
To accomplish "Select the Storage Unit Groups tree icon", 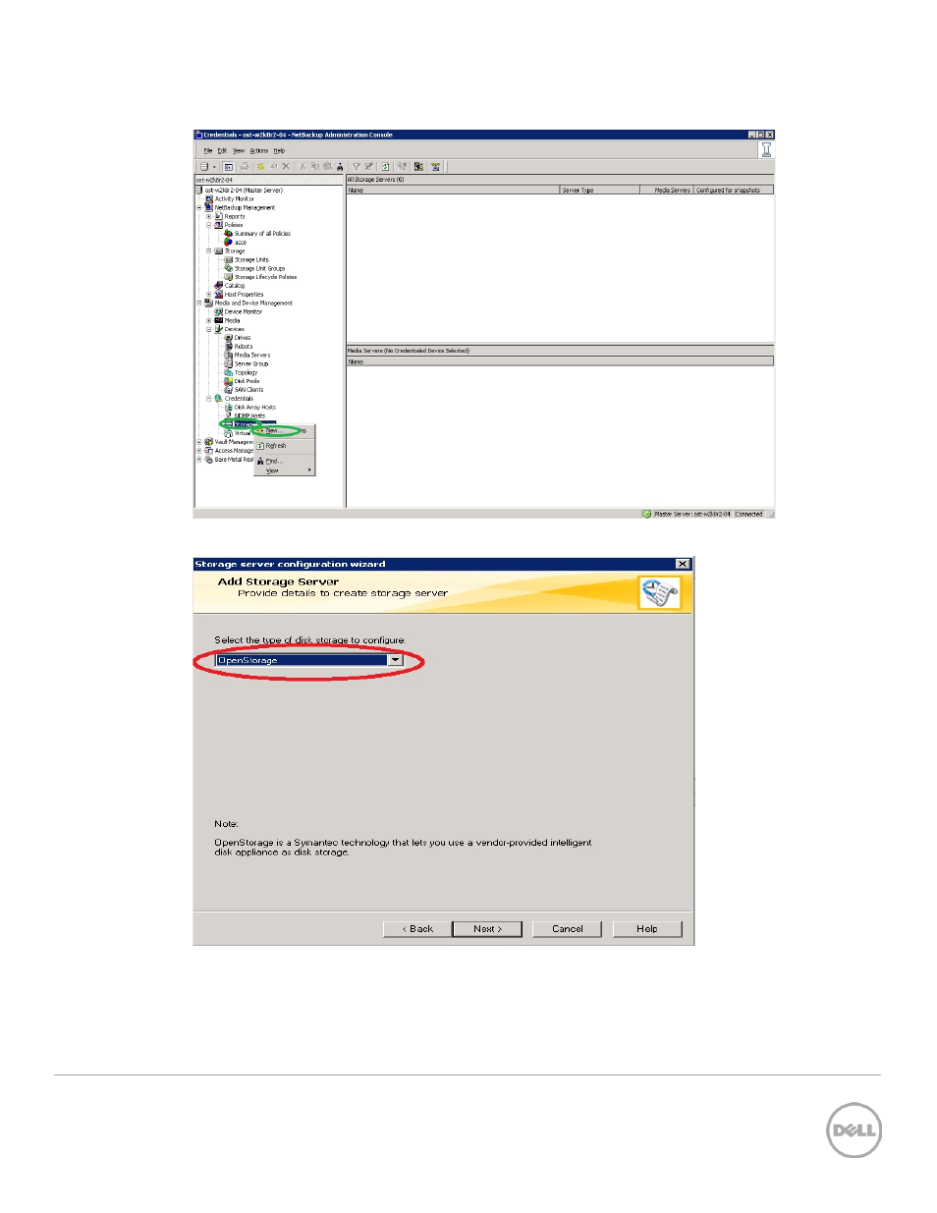I will coord(228,268).
